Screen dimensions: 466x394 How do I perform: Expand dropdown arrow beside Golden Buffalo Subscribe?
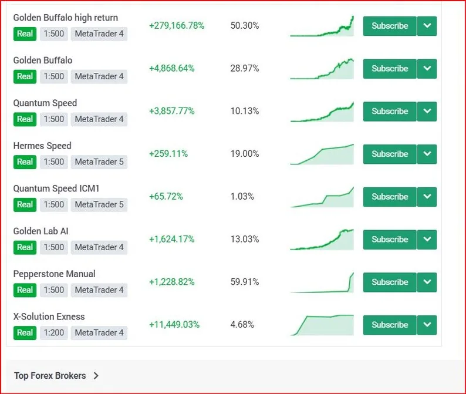click(427, 69)
